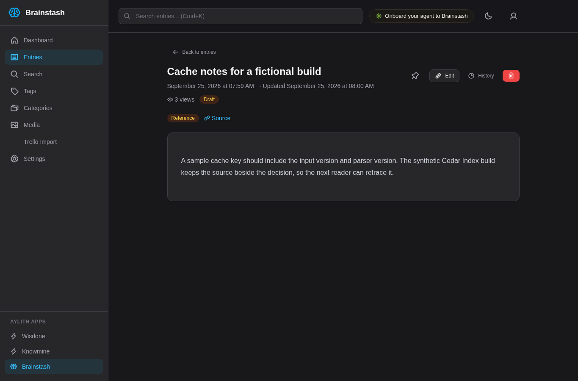Click the 3 views eye counter
578x381 pixels.
tap(181, 99)
